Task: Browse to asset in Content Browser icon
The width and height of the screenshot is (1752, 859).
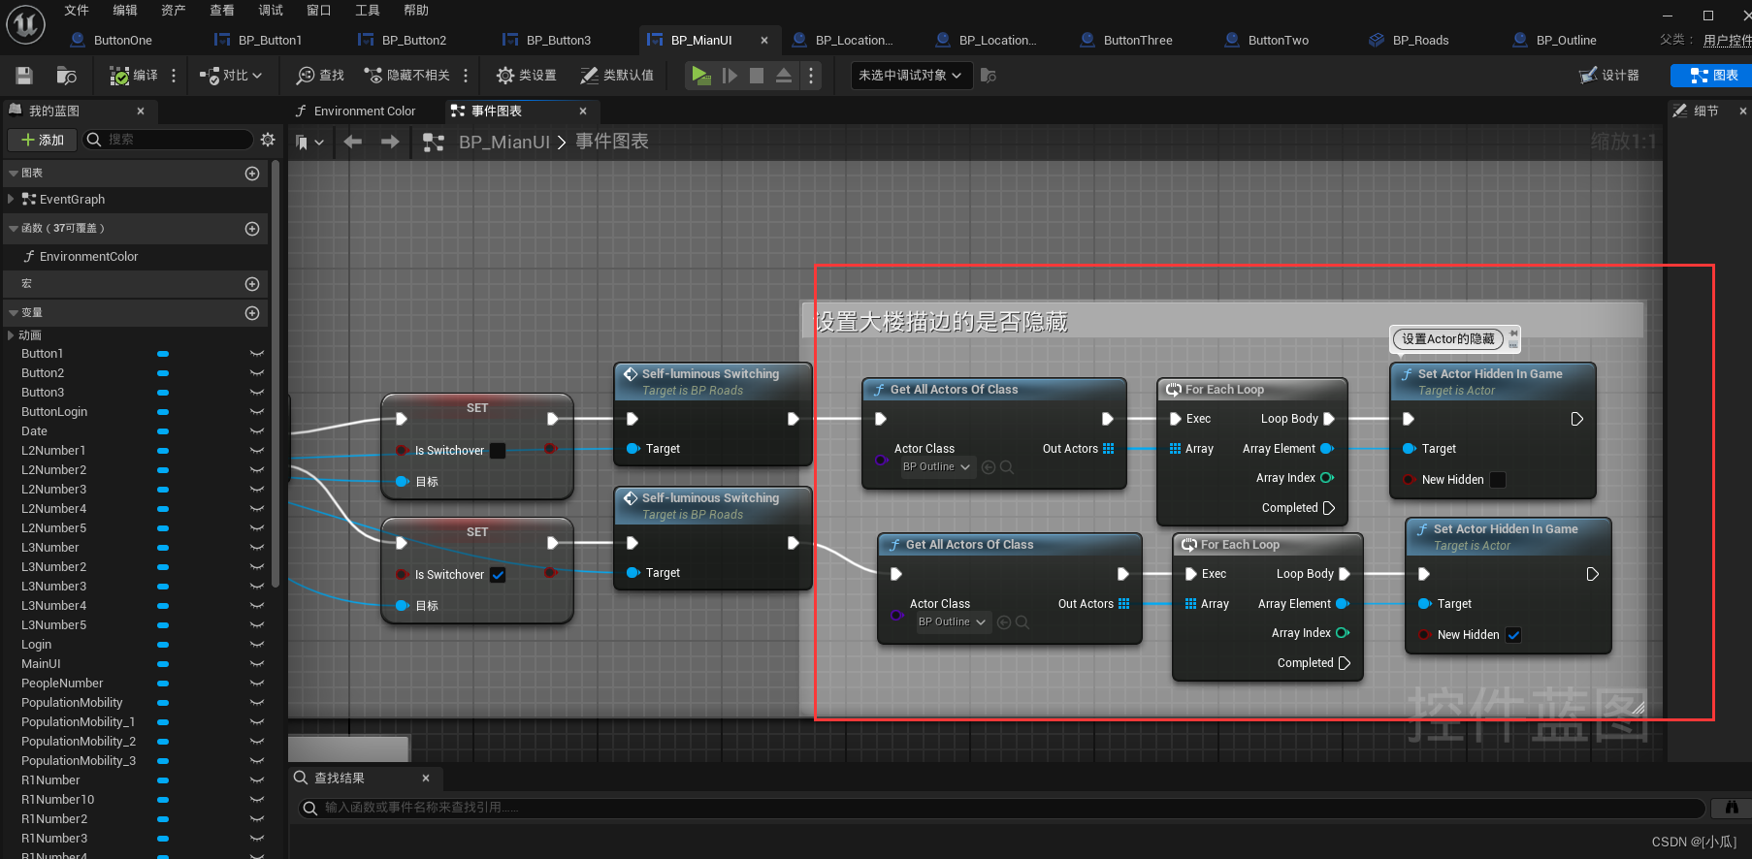Action: [x=67, y=76]
